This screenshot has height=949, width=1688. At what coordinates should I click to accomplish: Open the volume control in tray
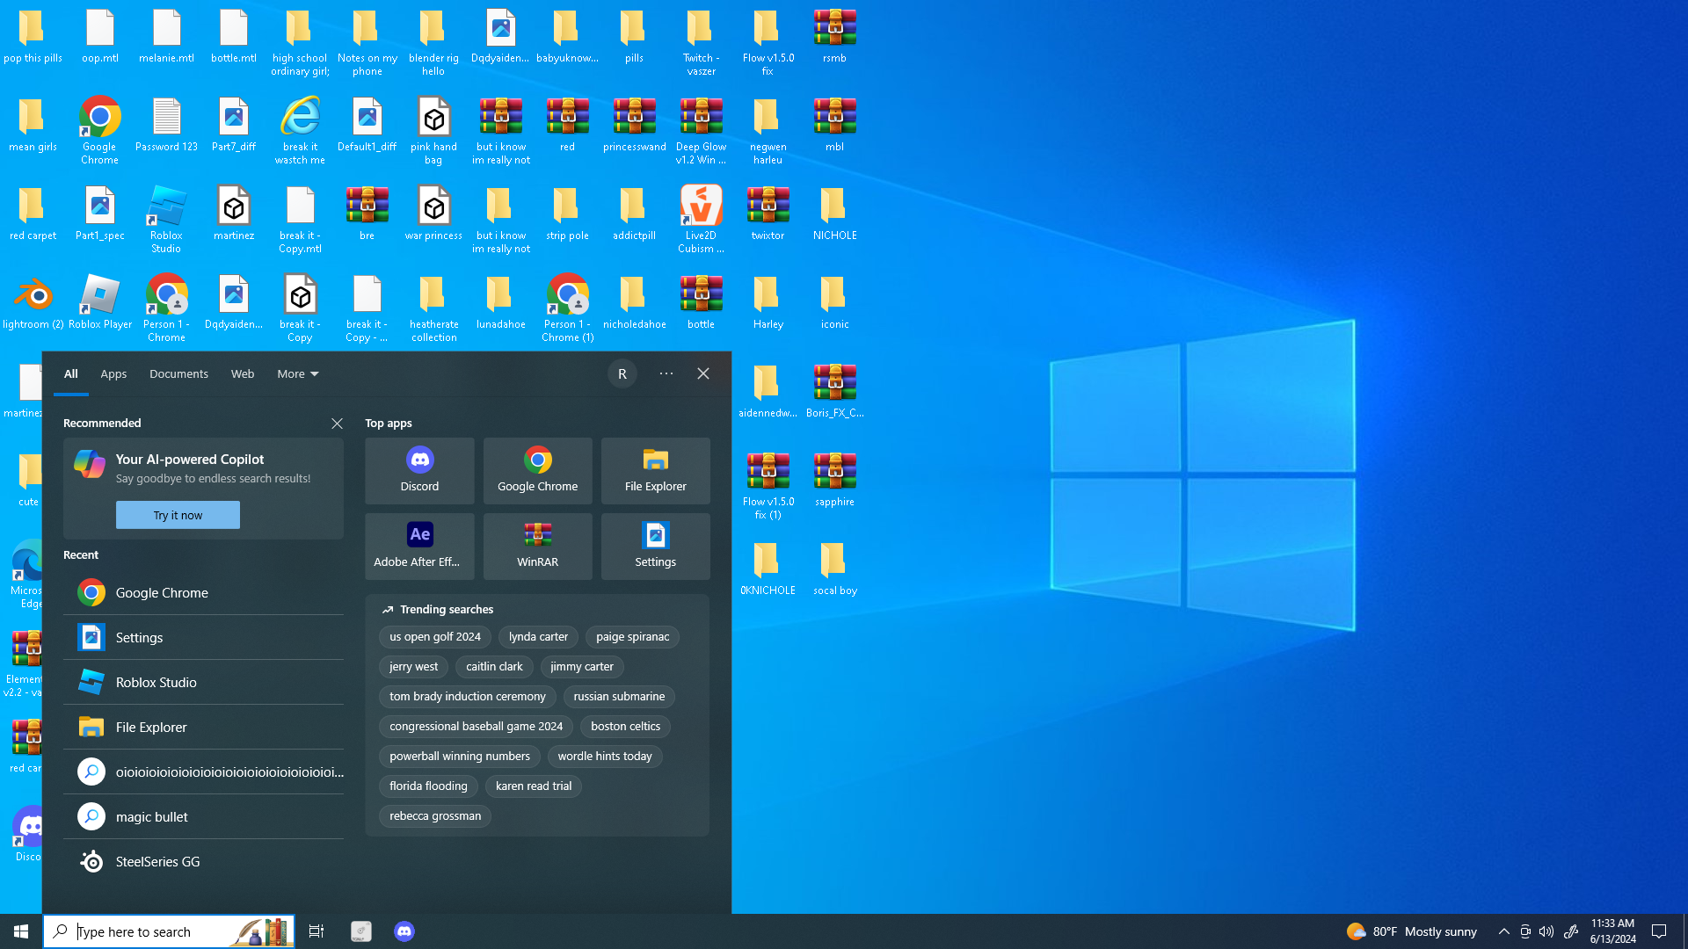tap(1546, 931)
